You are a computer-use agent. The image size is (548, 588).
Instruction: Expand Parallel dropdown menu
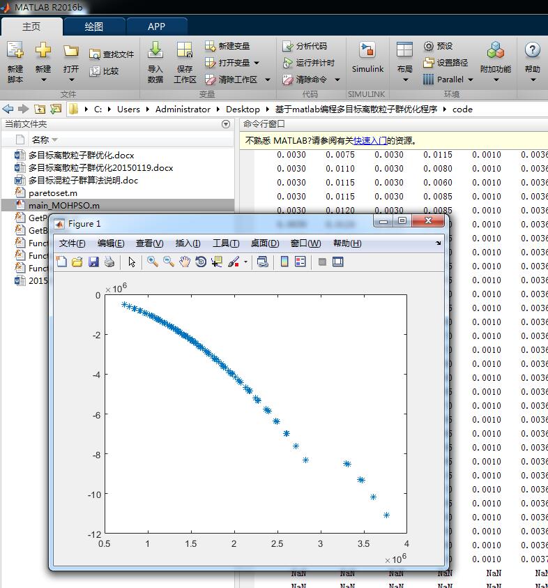click(x=471, y=80)
